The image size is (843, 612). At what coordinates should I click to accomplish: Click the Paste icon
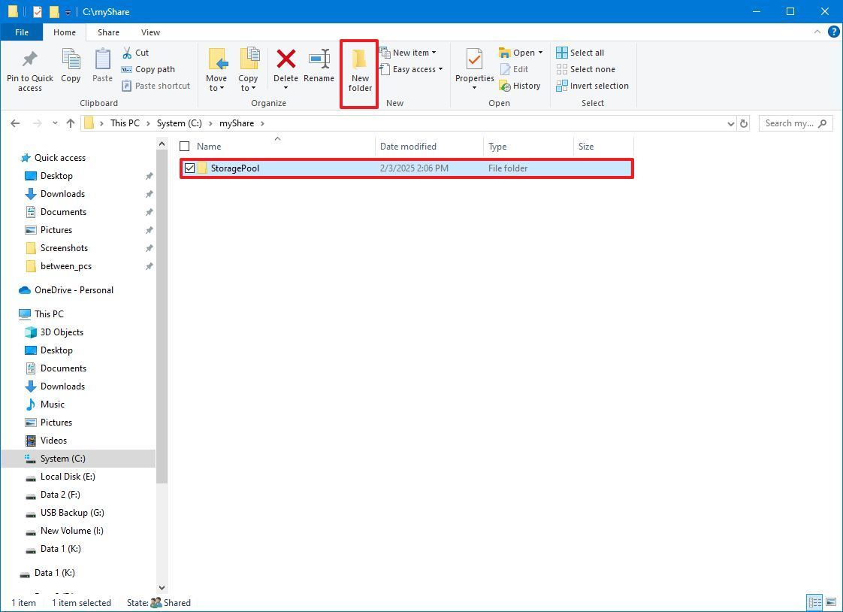102,66
